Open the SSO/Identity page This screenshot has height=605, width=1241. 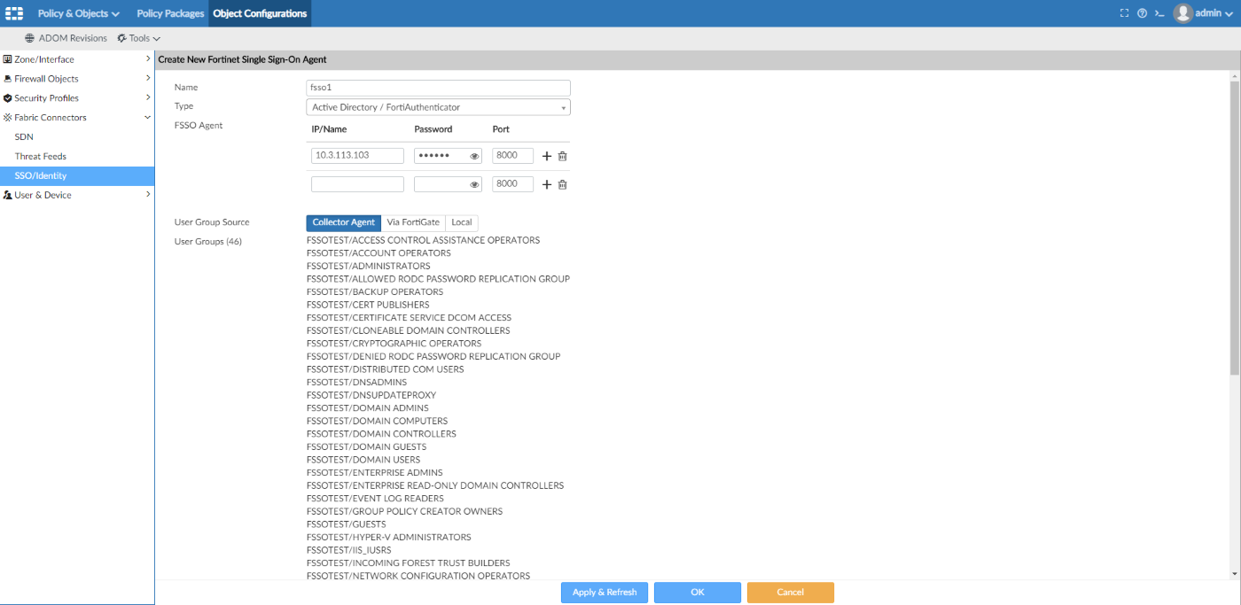pos(77,176)
